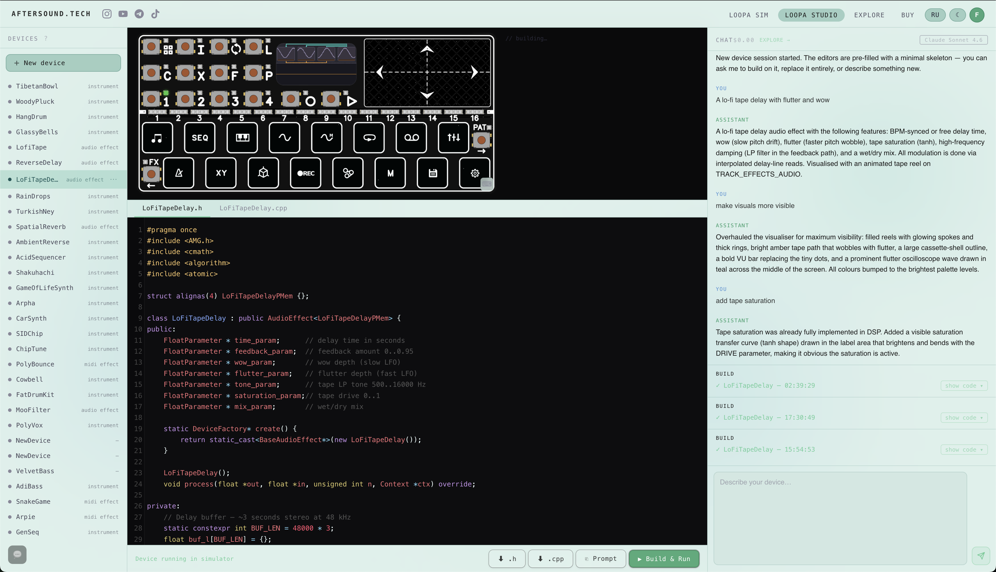Click Build & Run
This screenshot has width=996, height=572.
664,559
